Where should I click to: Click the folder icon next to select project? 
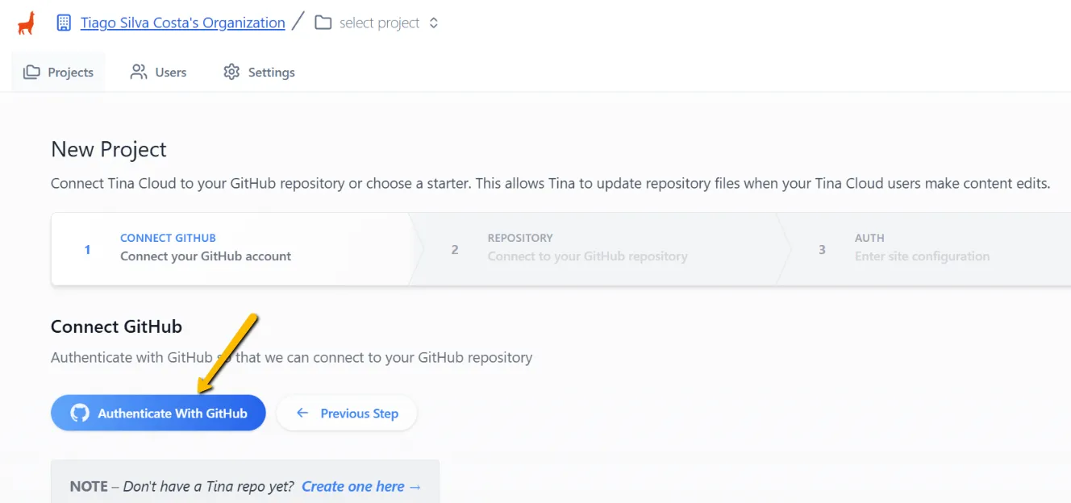coord(323,23)
